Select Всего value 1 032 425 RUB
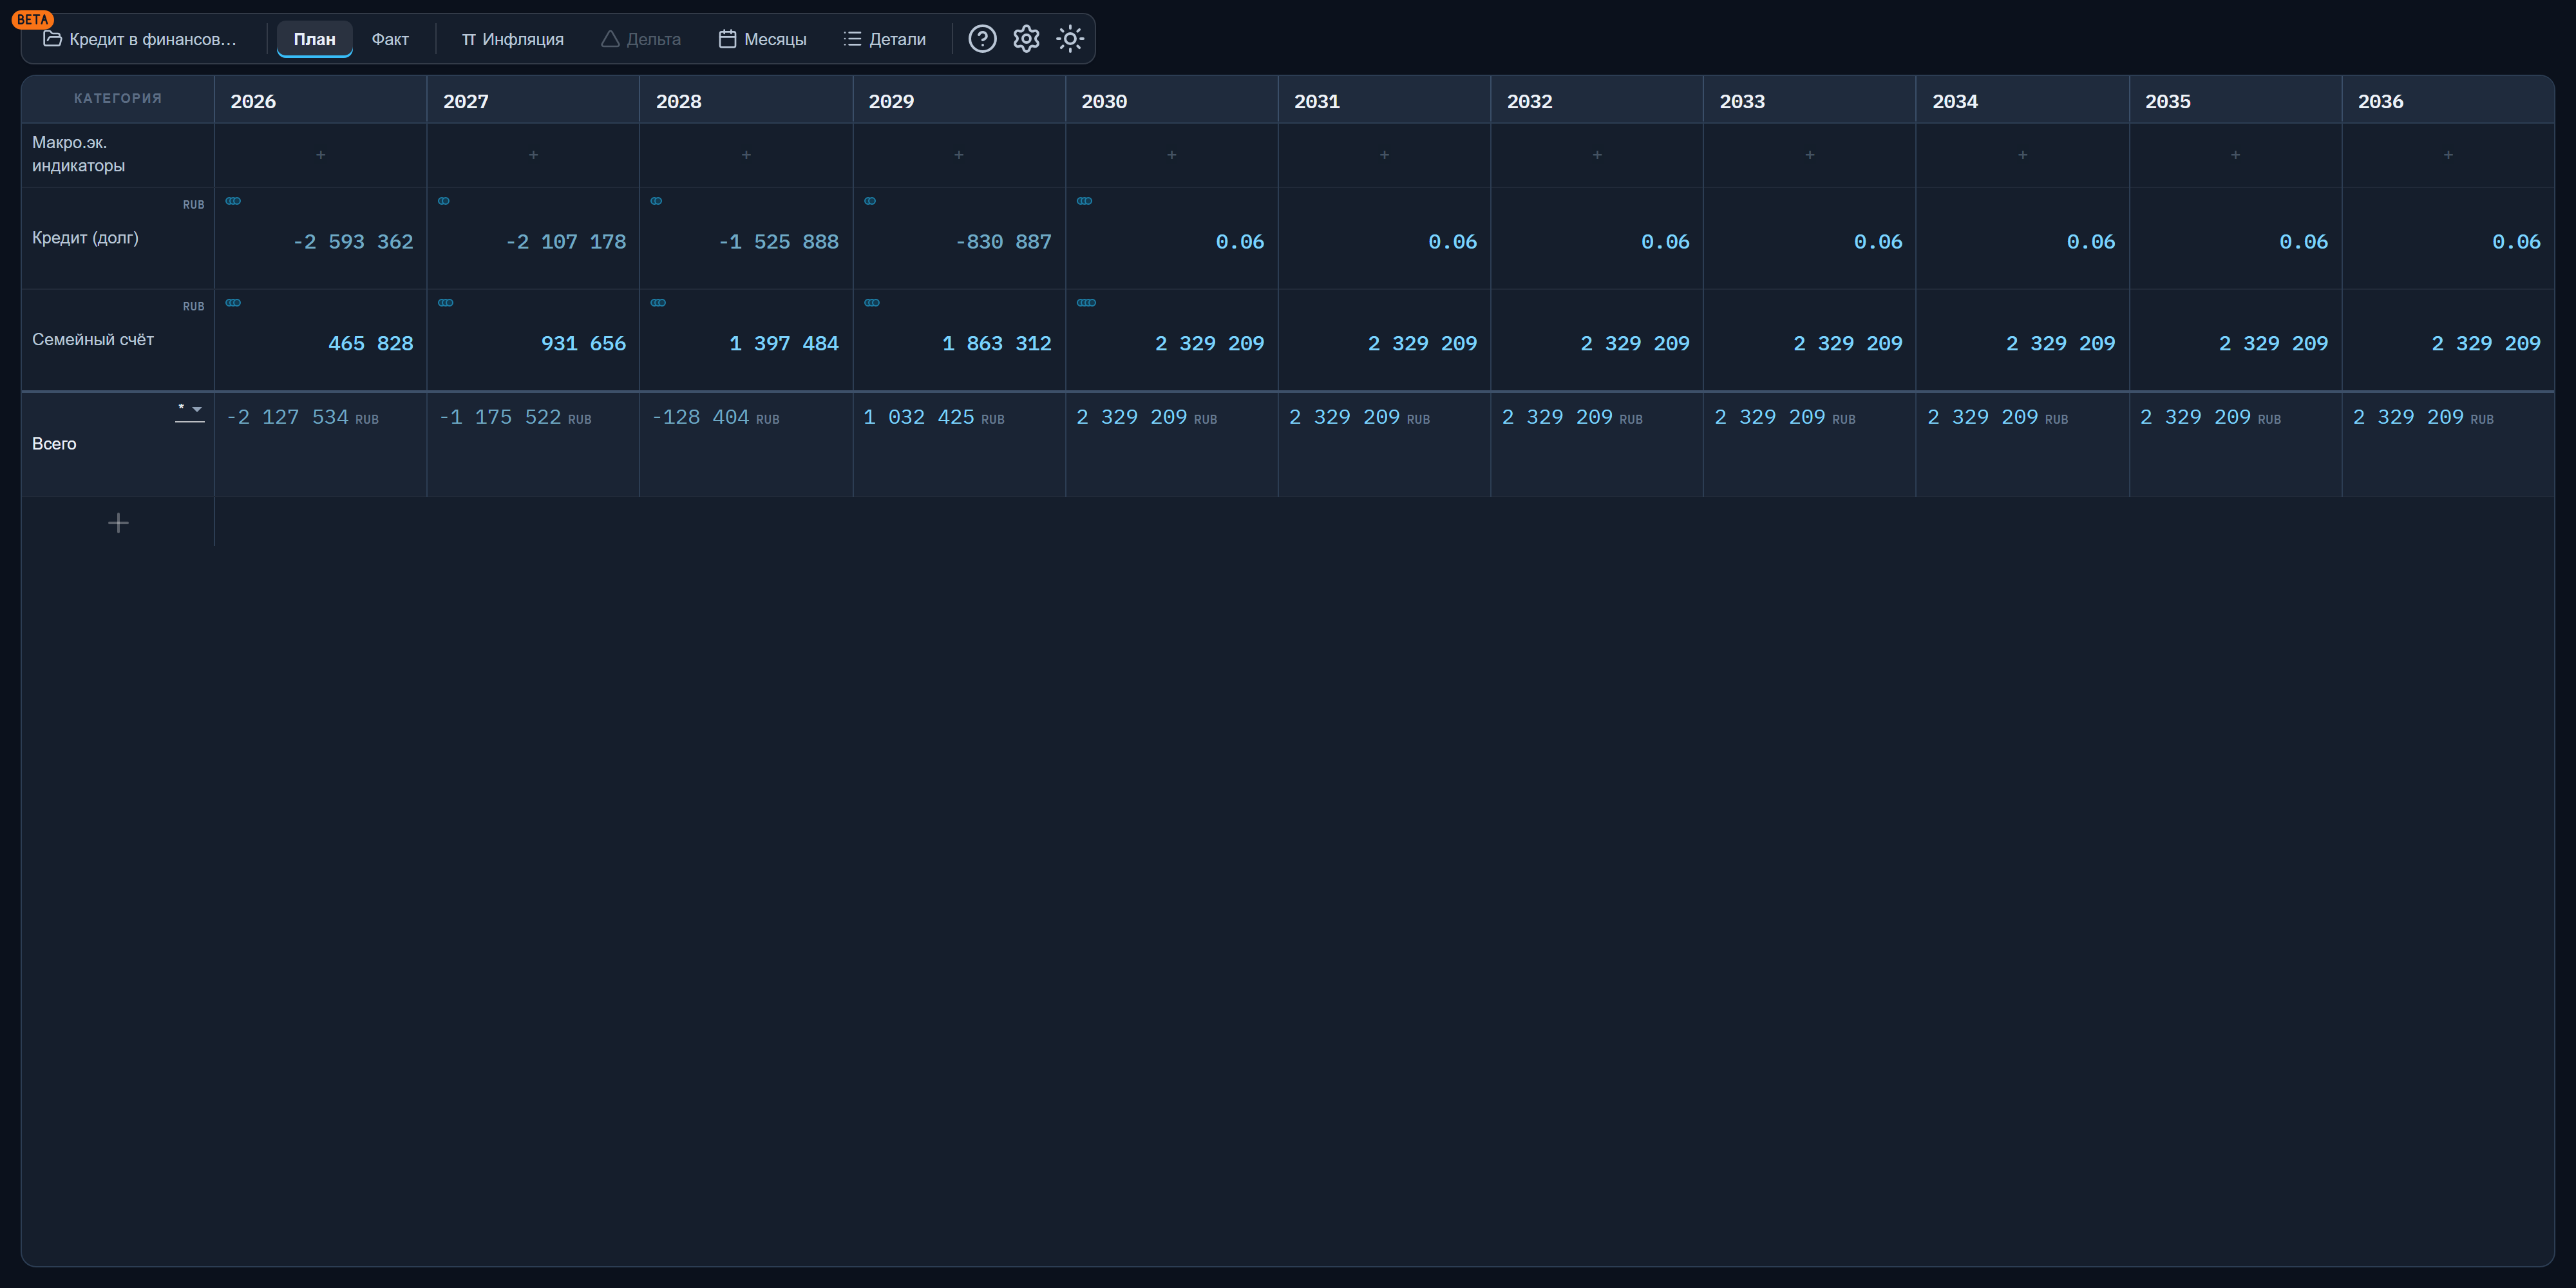This screenshot has height=1288, width=2576. (934, 417)
